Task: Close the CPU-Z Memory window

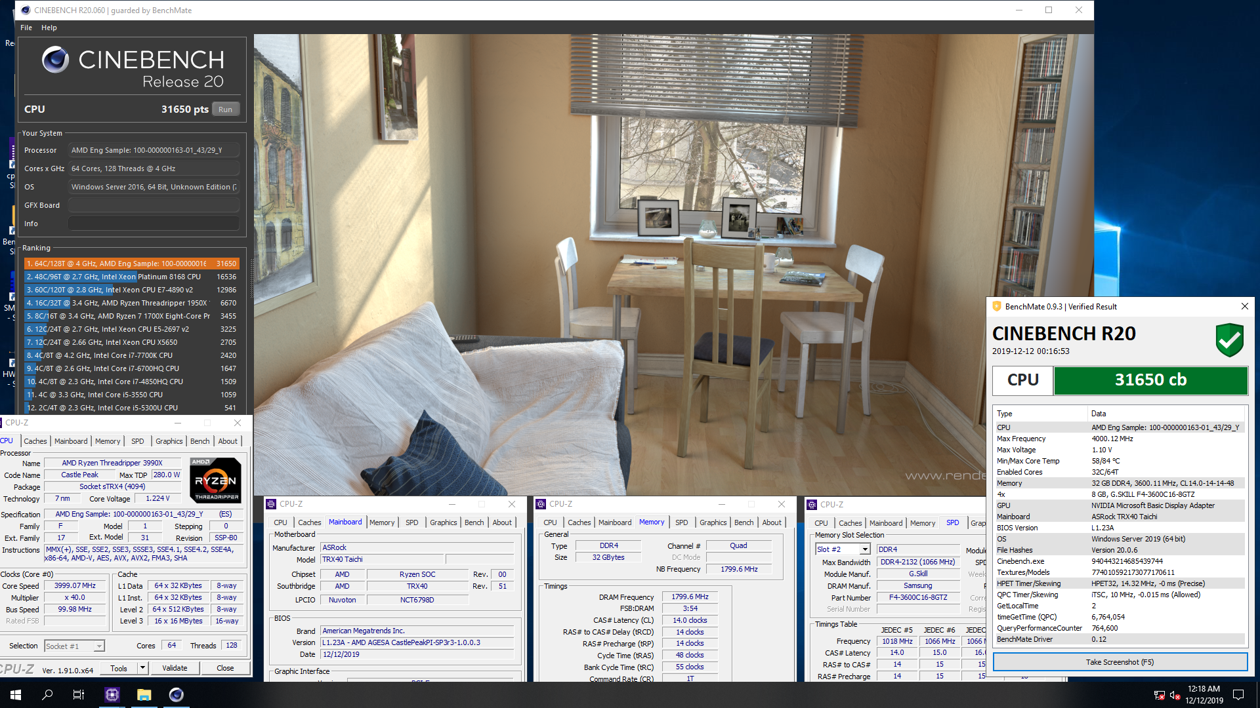Action: pyautogui.click(x=781, y=504)
